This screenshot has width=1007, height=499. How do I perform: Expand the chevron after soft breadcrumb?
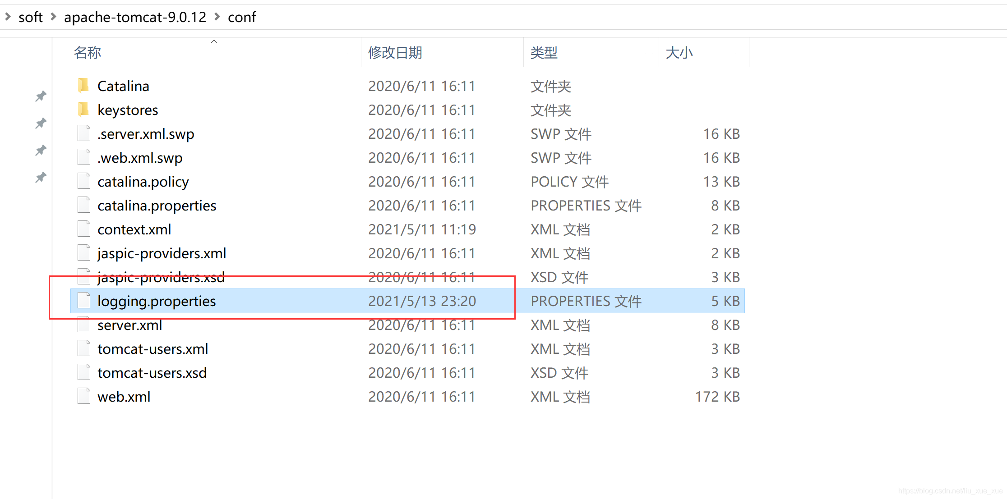pos(54,17)
